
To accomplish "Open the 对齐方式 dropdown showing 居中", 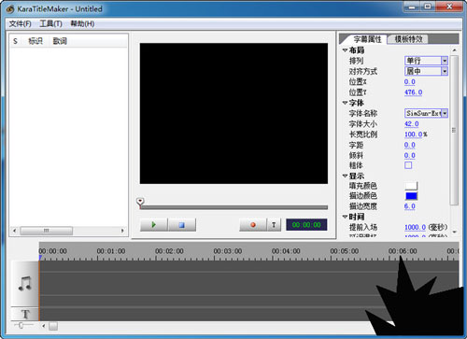I will pyautogui.click(x=426, y=71).
